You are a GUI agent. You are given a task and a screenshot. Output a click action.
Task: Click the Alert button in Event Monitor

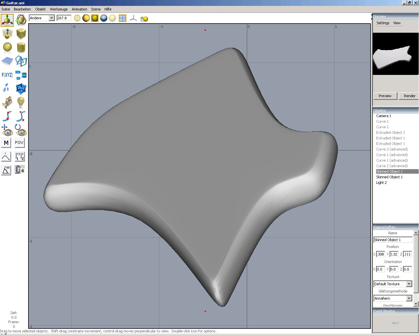(396, 323)
